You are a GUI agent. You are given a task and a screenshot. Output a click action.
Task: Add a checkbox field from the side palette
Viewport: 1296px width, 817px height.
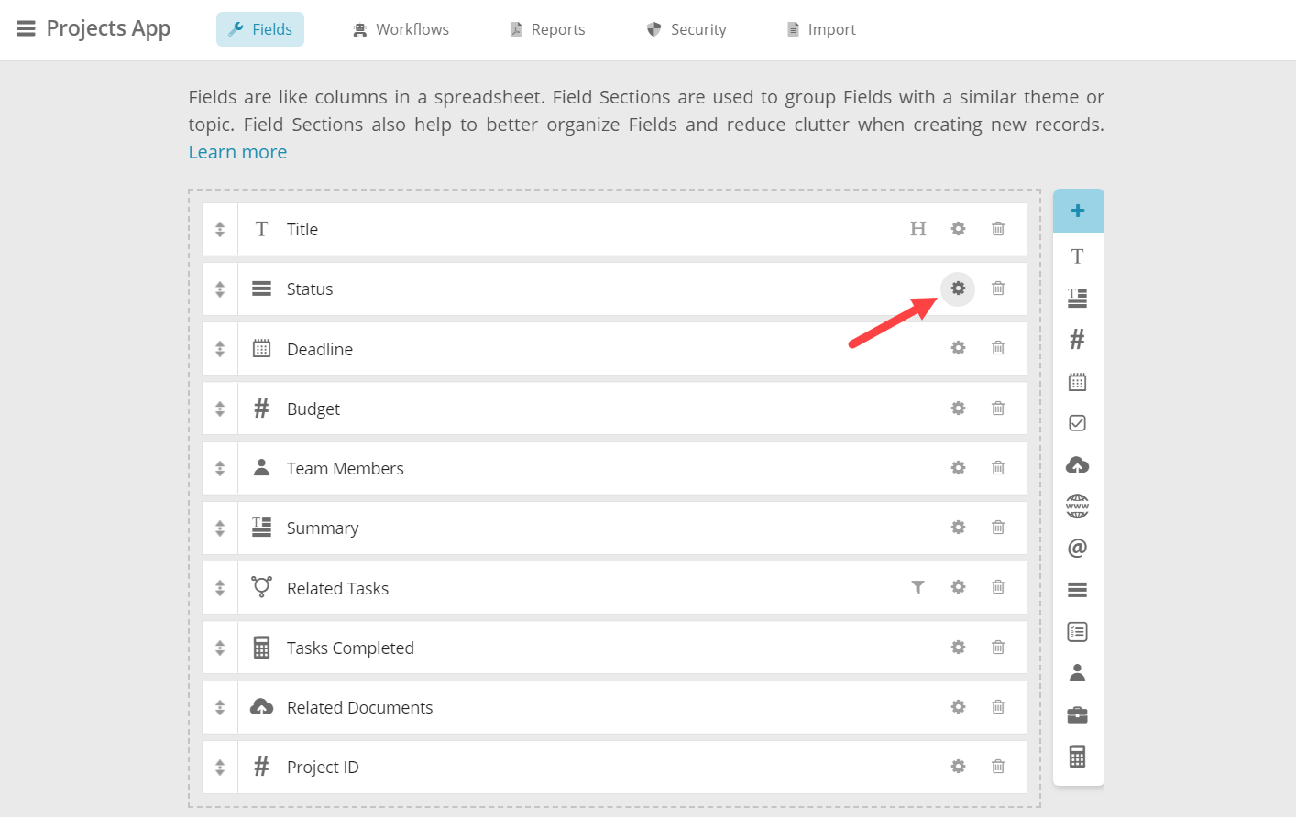point(1078,423)
